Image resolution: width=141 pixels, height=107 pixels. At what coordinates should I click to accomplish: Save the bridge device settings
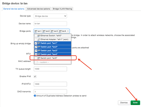[x=135, y=103]
